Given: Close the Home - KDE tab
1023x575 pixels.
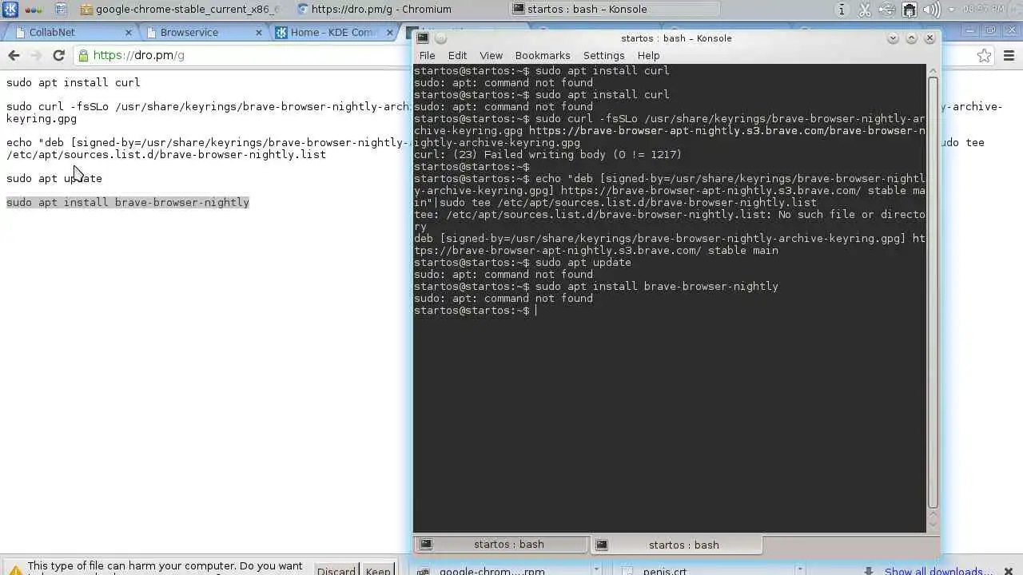Looking at the screenshot, I should pyautogui.click(x=390, y=32).
